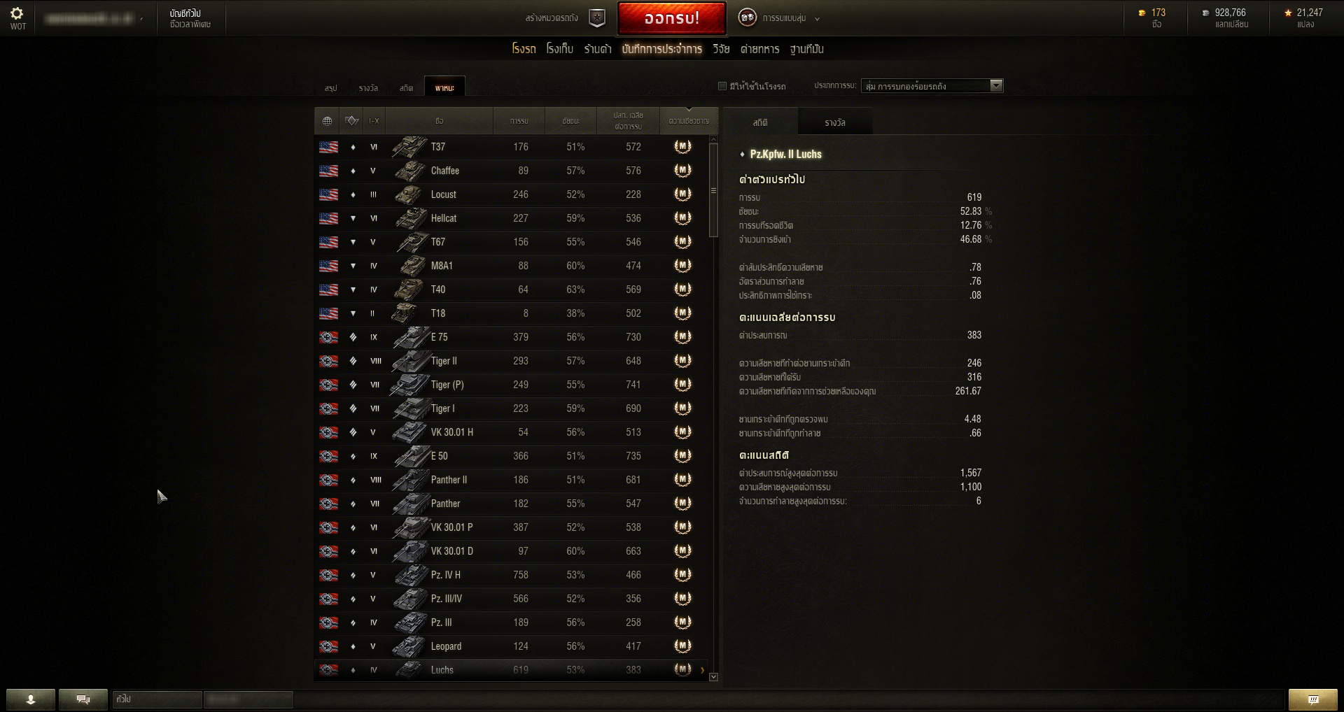Toggle the show in garage checkbox
This screenshot has height=712, width=1344.
pos(722,86)
